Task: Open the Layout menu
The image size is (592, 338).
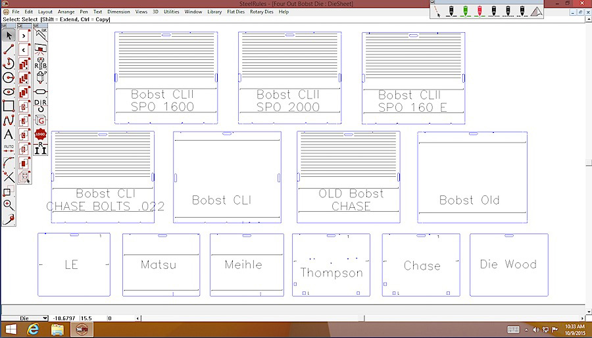Action: coord(45,12)
